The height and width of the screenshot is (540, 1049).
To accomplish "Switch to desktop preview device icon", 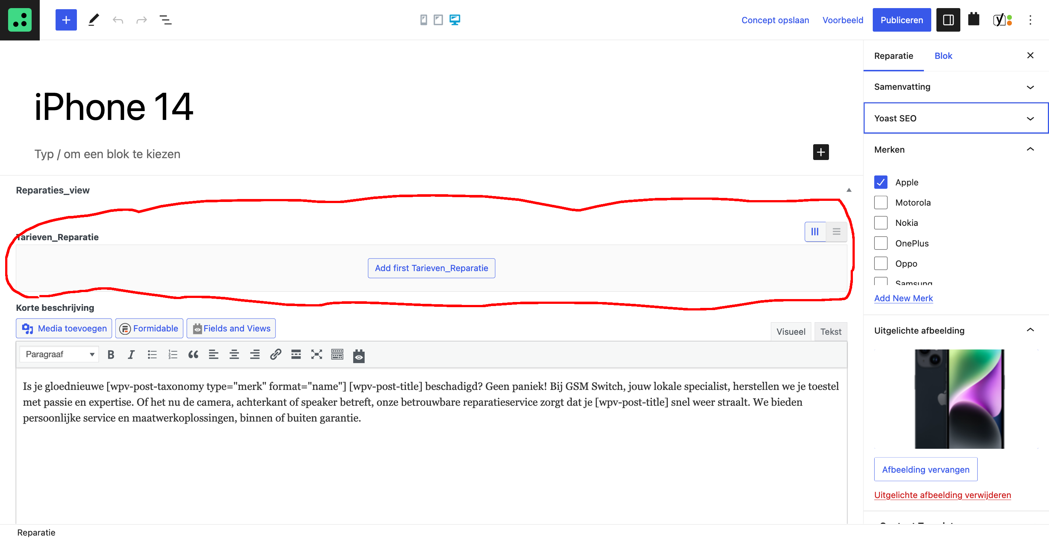I will pyautogui.click(x=454, y=20).
